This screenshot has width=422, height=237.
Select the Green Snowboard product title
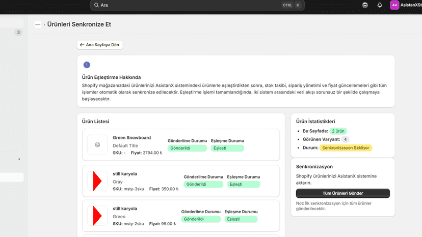(x=131, y=138)
